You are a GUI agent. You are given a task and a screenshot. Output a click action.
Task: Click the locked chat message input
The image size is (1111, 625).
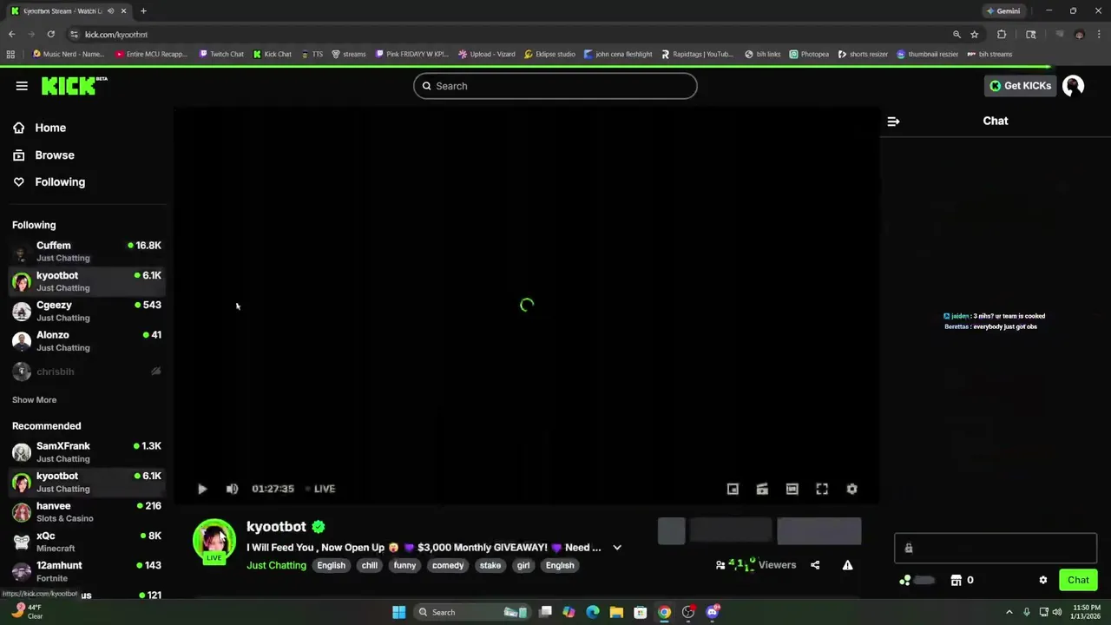pyautogui.click(x=996, y=548)
